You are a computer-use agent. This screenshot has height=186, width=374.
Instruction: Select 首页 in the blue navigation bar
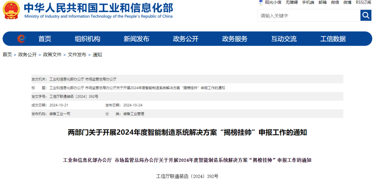click(45, 39)
